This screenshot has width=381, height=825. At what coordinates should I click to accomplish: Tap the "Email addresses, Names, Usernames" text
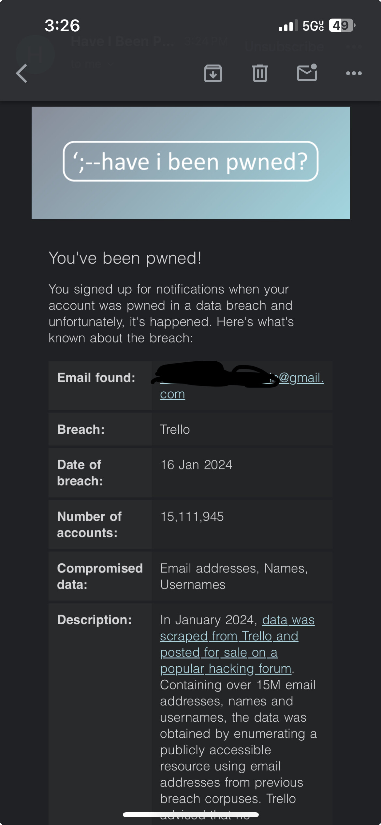[x=233, y=576]
